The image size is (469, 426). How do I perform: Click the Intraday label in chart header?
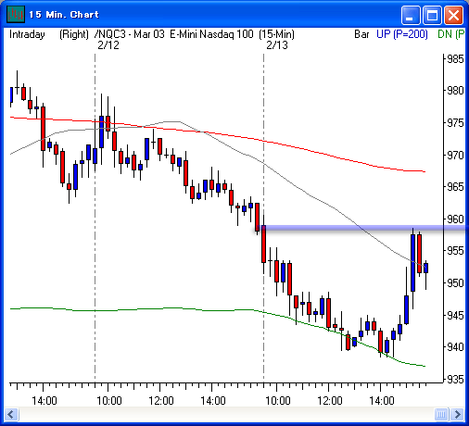(x=27, y=34)
